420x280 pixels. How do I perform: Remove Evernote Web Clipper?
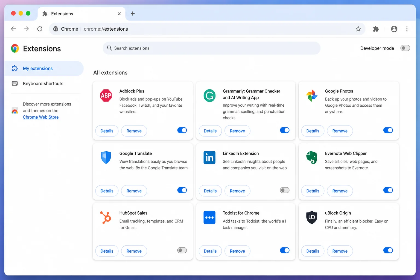pos(340,191)
